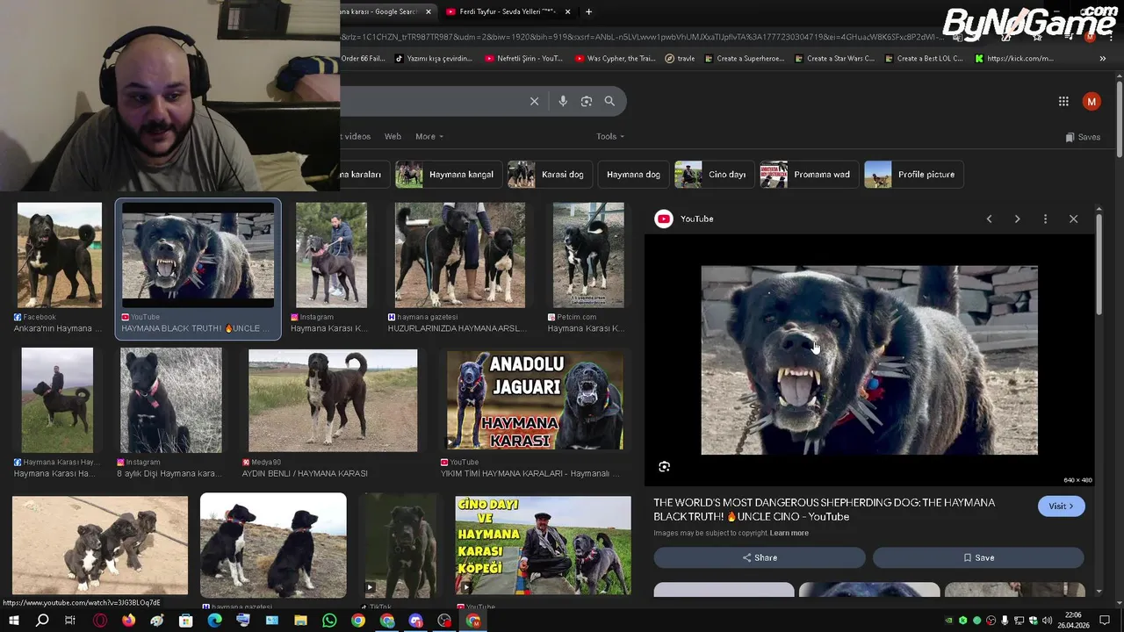Open Task View on the taskbar

pyautogui.click(x=70, y=621)
